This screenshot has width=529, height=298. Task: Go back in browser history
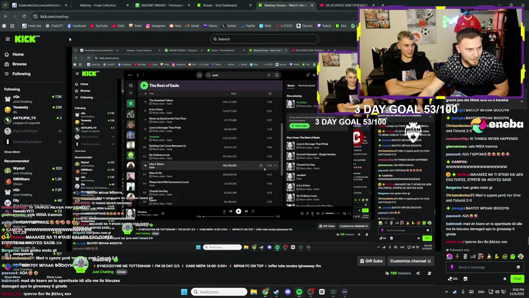(x=5, y=16)
